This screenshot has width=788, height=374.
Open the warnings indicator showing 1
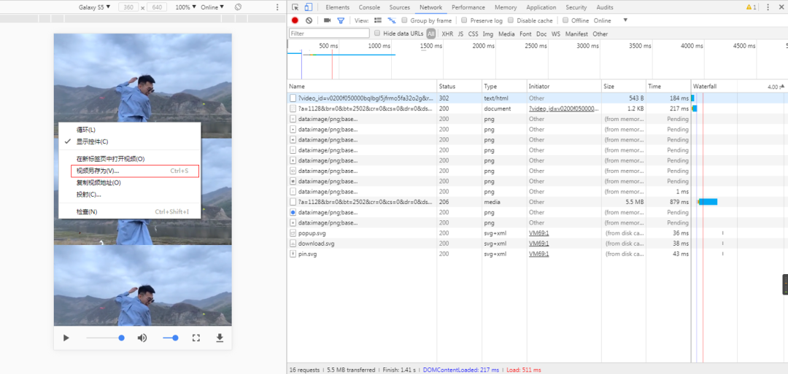click(752, 7)
